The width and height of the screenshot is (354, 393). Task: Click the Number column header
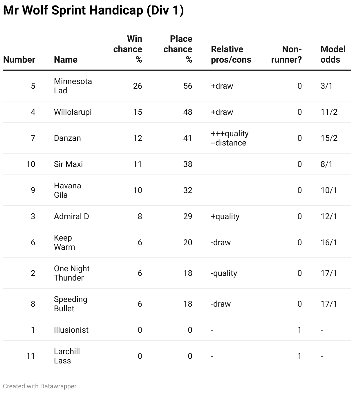coord(19,59)
